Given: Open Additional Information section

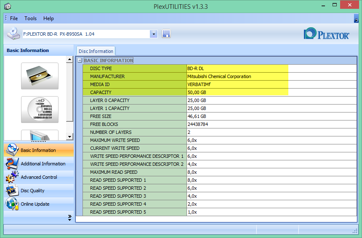Looking at the screenshot, I should coord(39,164).
